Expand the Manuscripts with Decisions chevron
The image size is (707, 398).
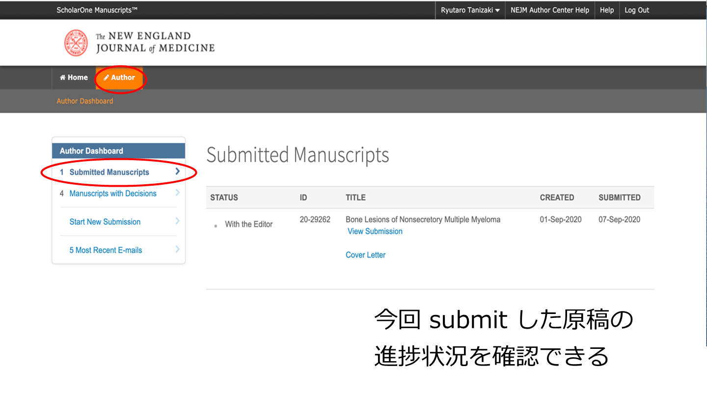click(177, 193)
